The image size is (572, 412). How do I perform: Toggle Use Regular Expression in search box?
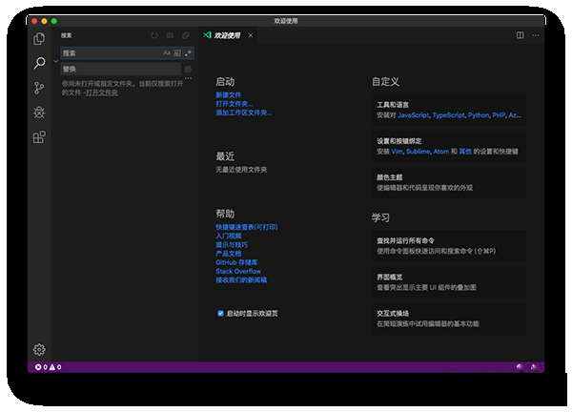(188, 53)
